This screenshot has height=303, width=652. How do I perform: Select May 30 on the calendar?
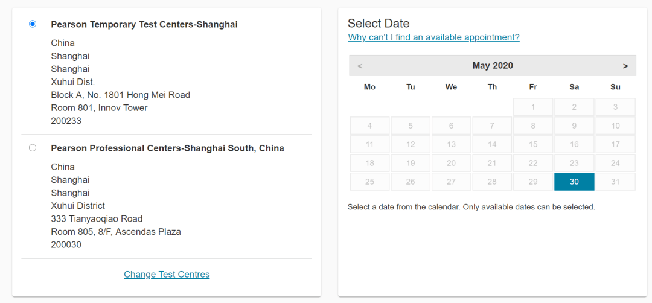[x=574, y=182]
